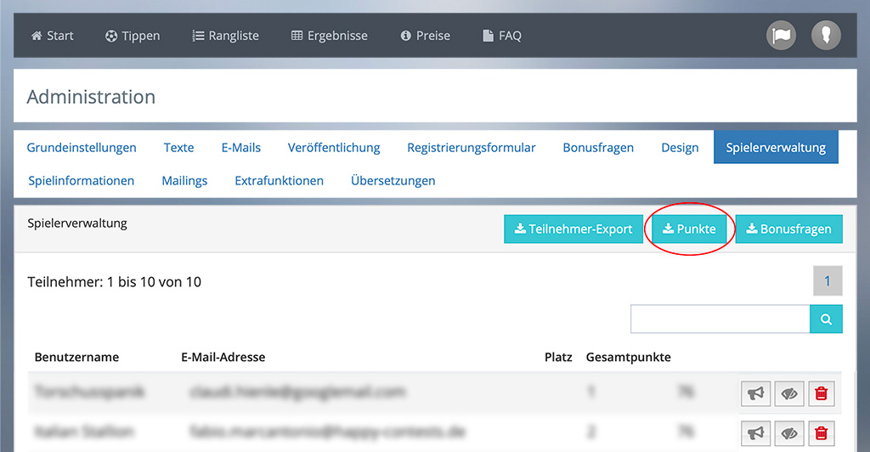Viewport: 870px width, 452px height.
Task: Open the Rangliste navigation item
Action: coord(225,36)
